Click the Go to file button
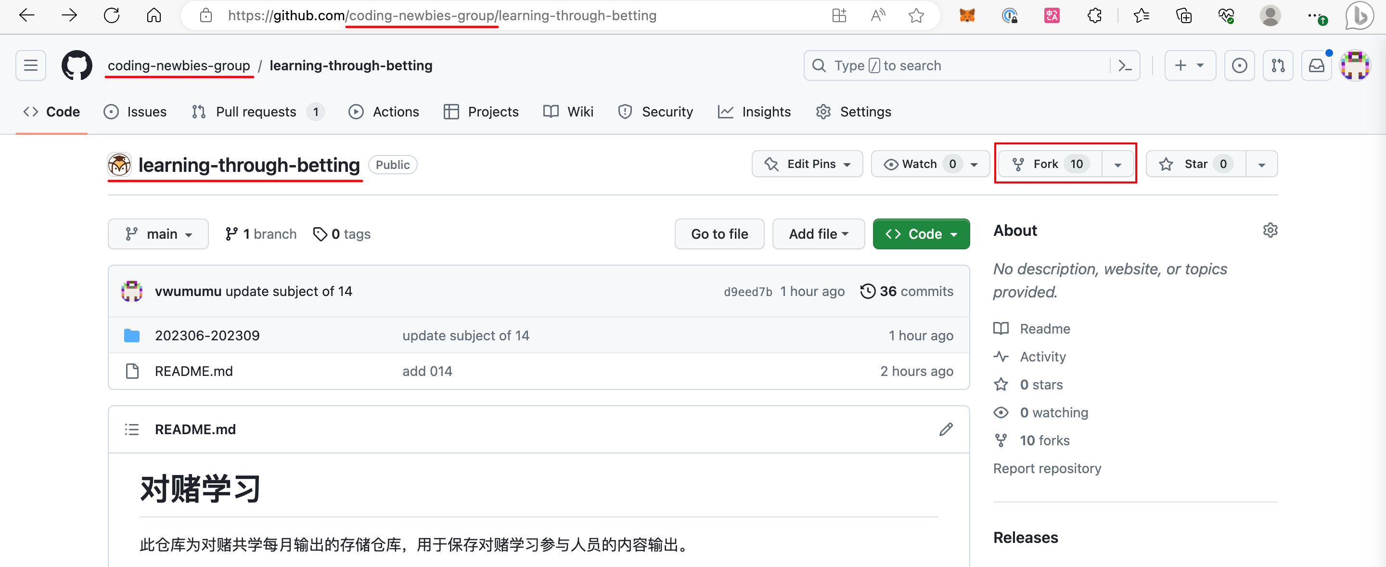This screenshot has width=1386, height=567. (x=719, y=234)
